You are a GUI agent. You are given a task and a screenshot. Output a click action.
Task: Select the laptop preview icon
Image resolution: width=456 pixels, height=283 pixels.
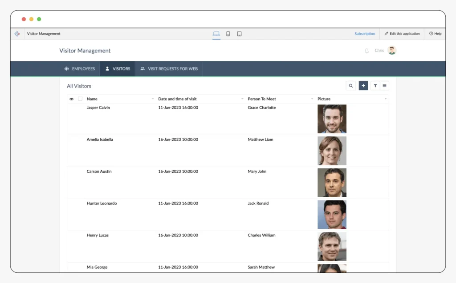click(x=216, y=33)
